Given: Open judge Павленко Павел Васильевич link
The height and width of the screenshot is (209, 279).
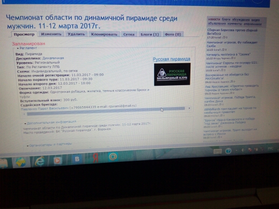Looking at the screenshot, I should coord(45,108).
